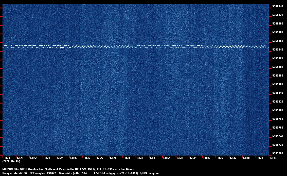Image resolution: width=287 pixels, height=176 pixels.
Task: Click the 5366040 frequency label
Action: tap(278, 6)
